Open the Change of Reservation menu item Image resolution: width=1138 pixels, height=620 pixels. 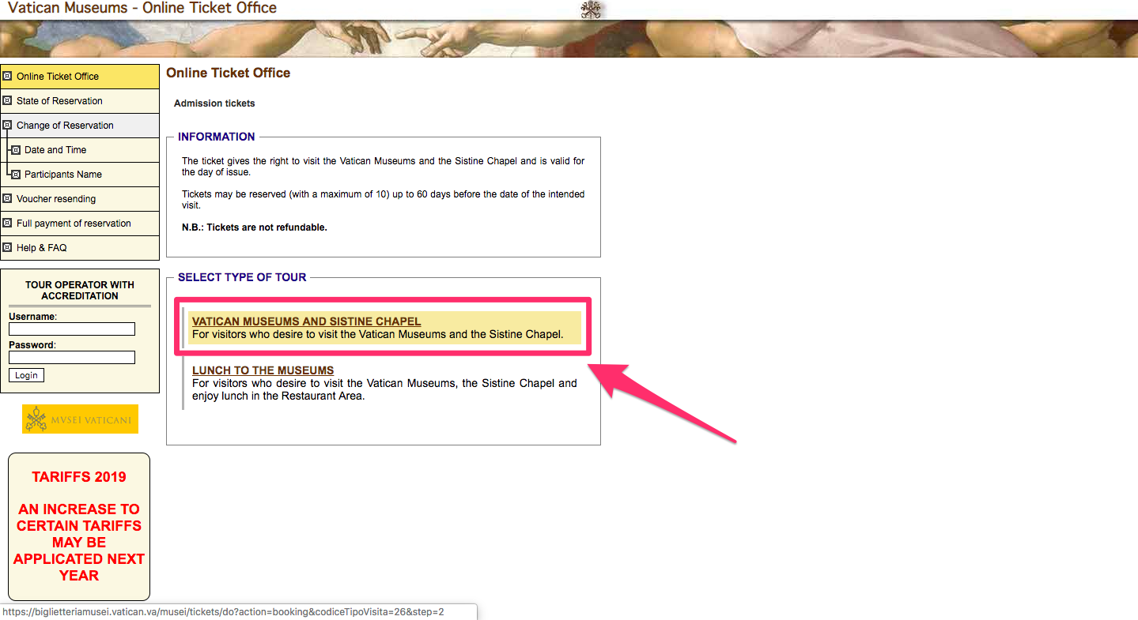coord(65,126)
